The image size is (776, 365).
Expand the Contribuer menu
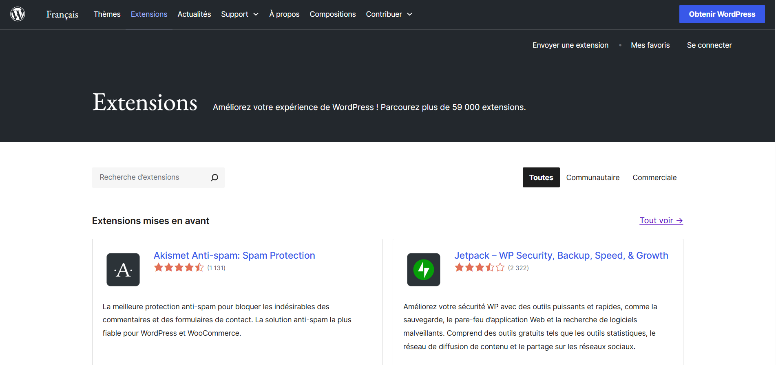[x=389, y=14]
